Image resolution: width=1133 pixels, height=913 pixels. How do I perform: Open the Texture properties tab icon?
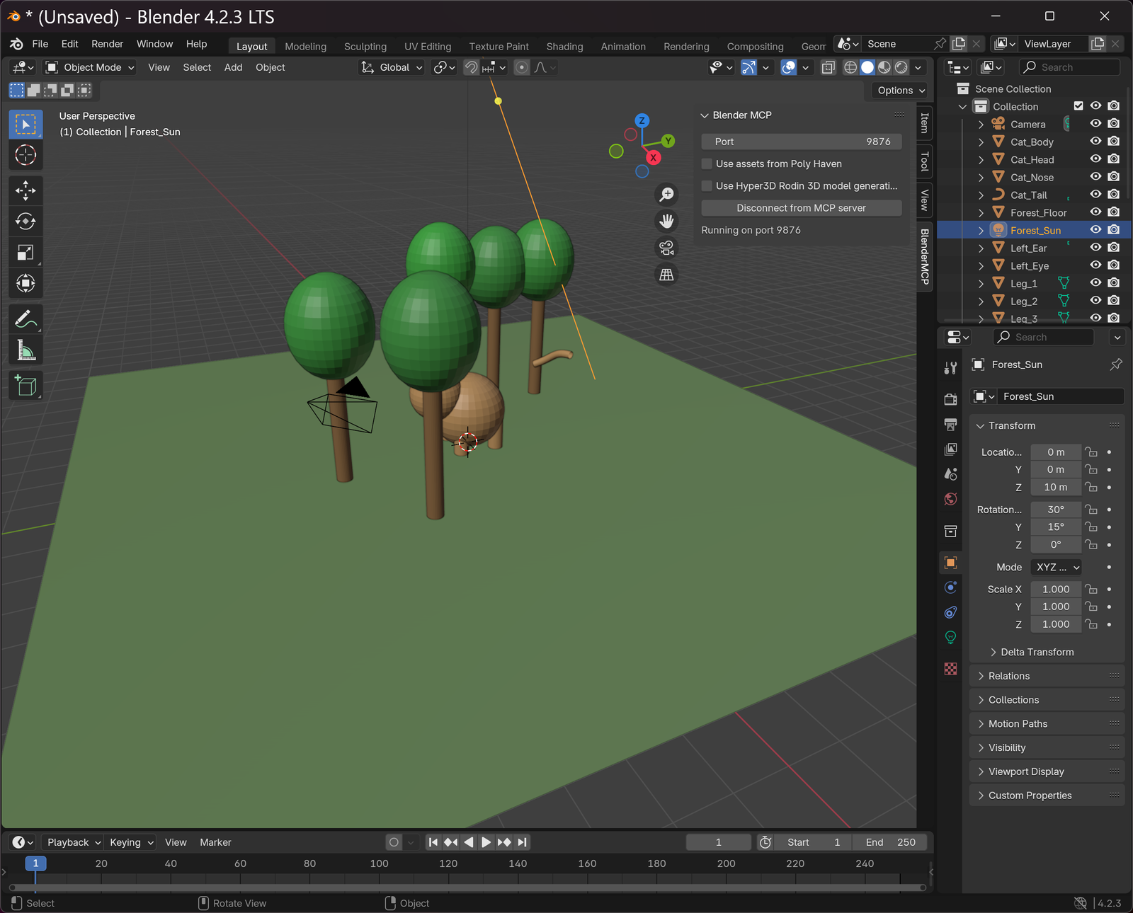click(x=950, y=669)
